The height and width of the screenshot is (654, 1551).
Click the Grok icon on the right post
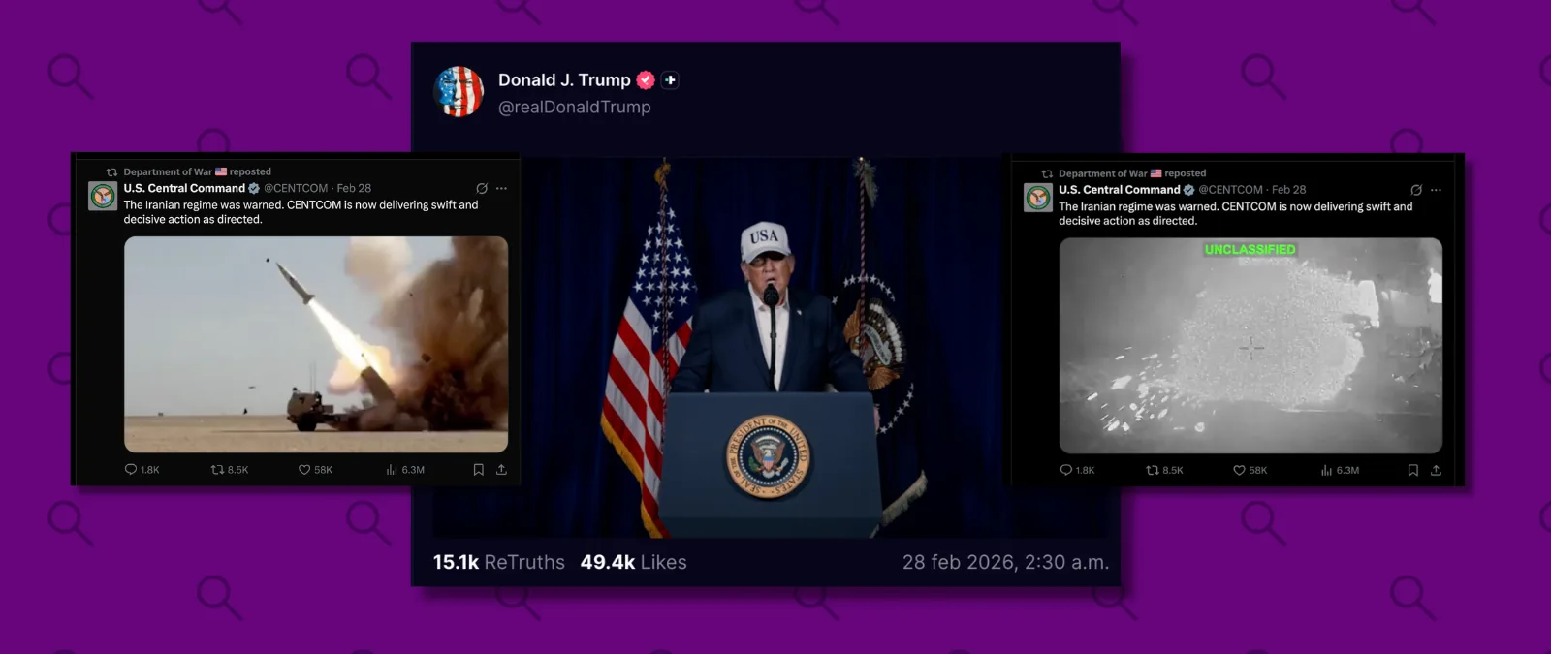click(x=1416, y=191)
